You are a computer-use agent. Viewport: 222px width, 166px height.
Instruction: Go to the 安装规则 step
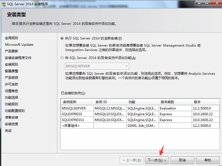click(12, 64)
